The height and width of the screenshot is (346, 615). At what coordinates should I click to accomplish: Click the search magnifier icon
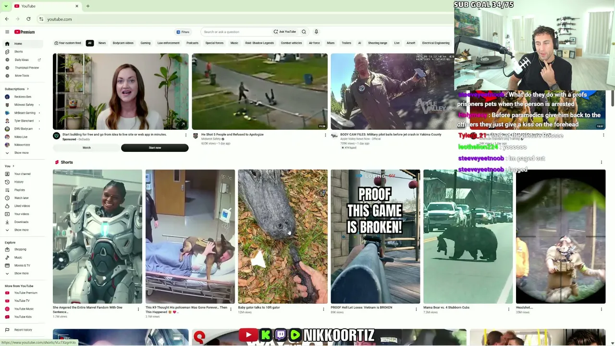[304, 32]
